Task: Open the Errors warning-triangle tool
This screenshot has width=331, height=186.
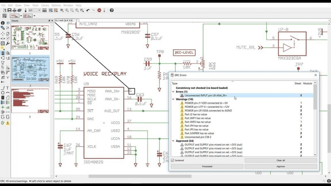Action: click(x=8, y=123)
